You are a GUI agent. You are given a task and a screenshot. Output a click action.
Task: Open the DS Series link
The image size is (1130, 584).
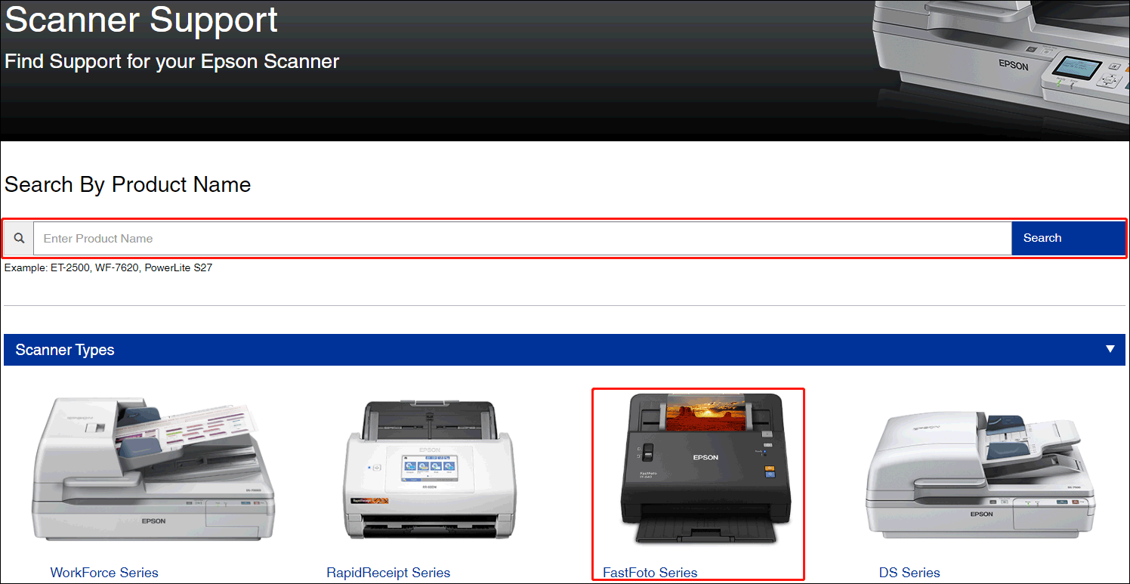[x=909, y=573]
